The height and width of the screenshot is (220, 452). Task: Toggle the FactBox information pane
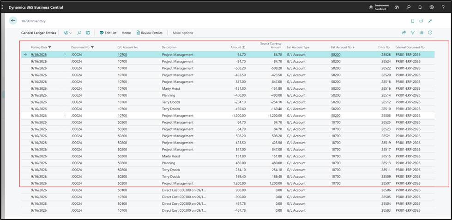[x=430, y=33]
